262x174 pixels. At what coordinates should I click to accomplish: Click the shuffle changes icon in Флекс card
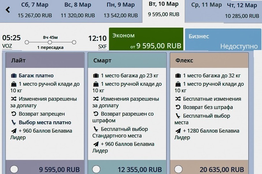point(178,99)
